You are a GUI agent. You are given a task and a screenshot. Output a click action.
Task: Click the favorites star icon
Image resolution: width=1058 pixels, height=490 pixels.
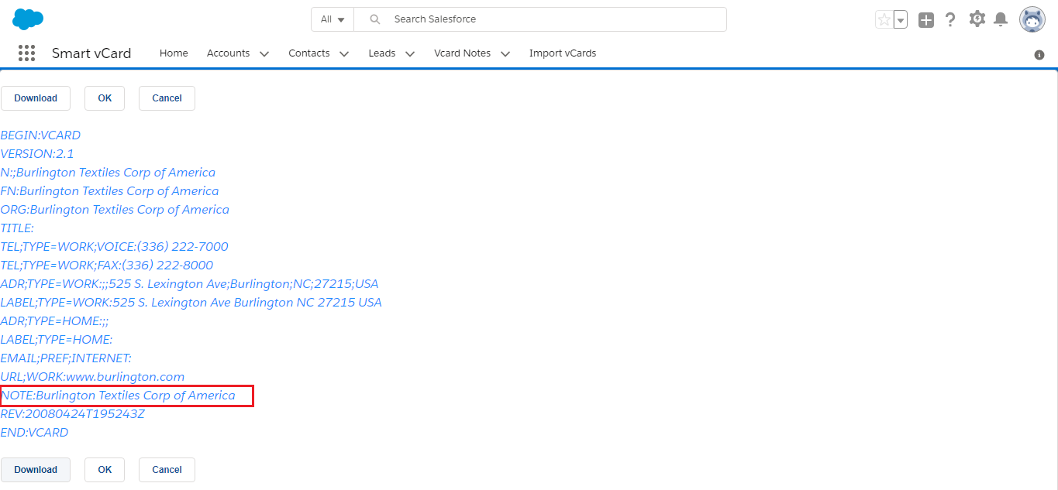[x=884, y=19]
